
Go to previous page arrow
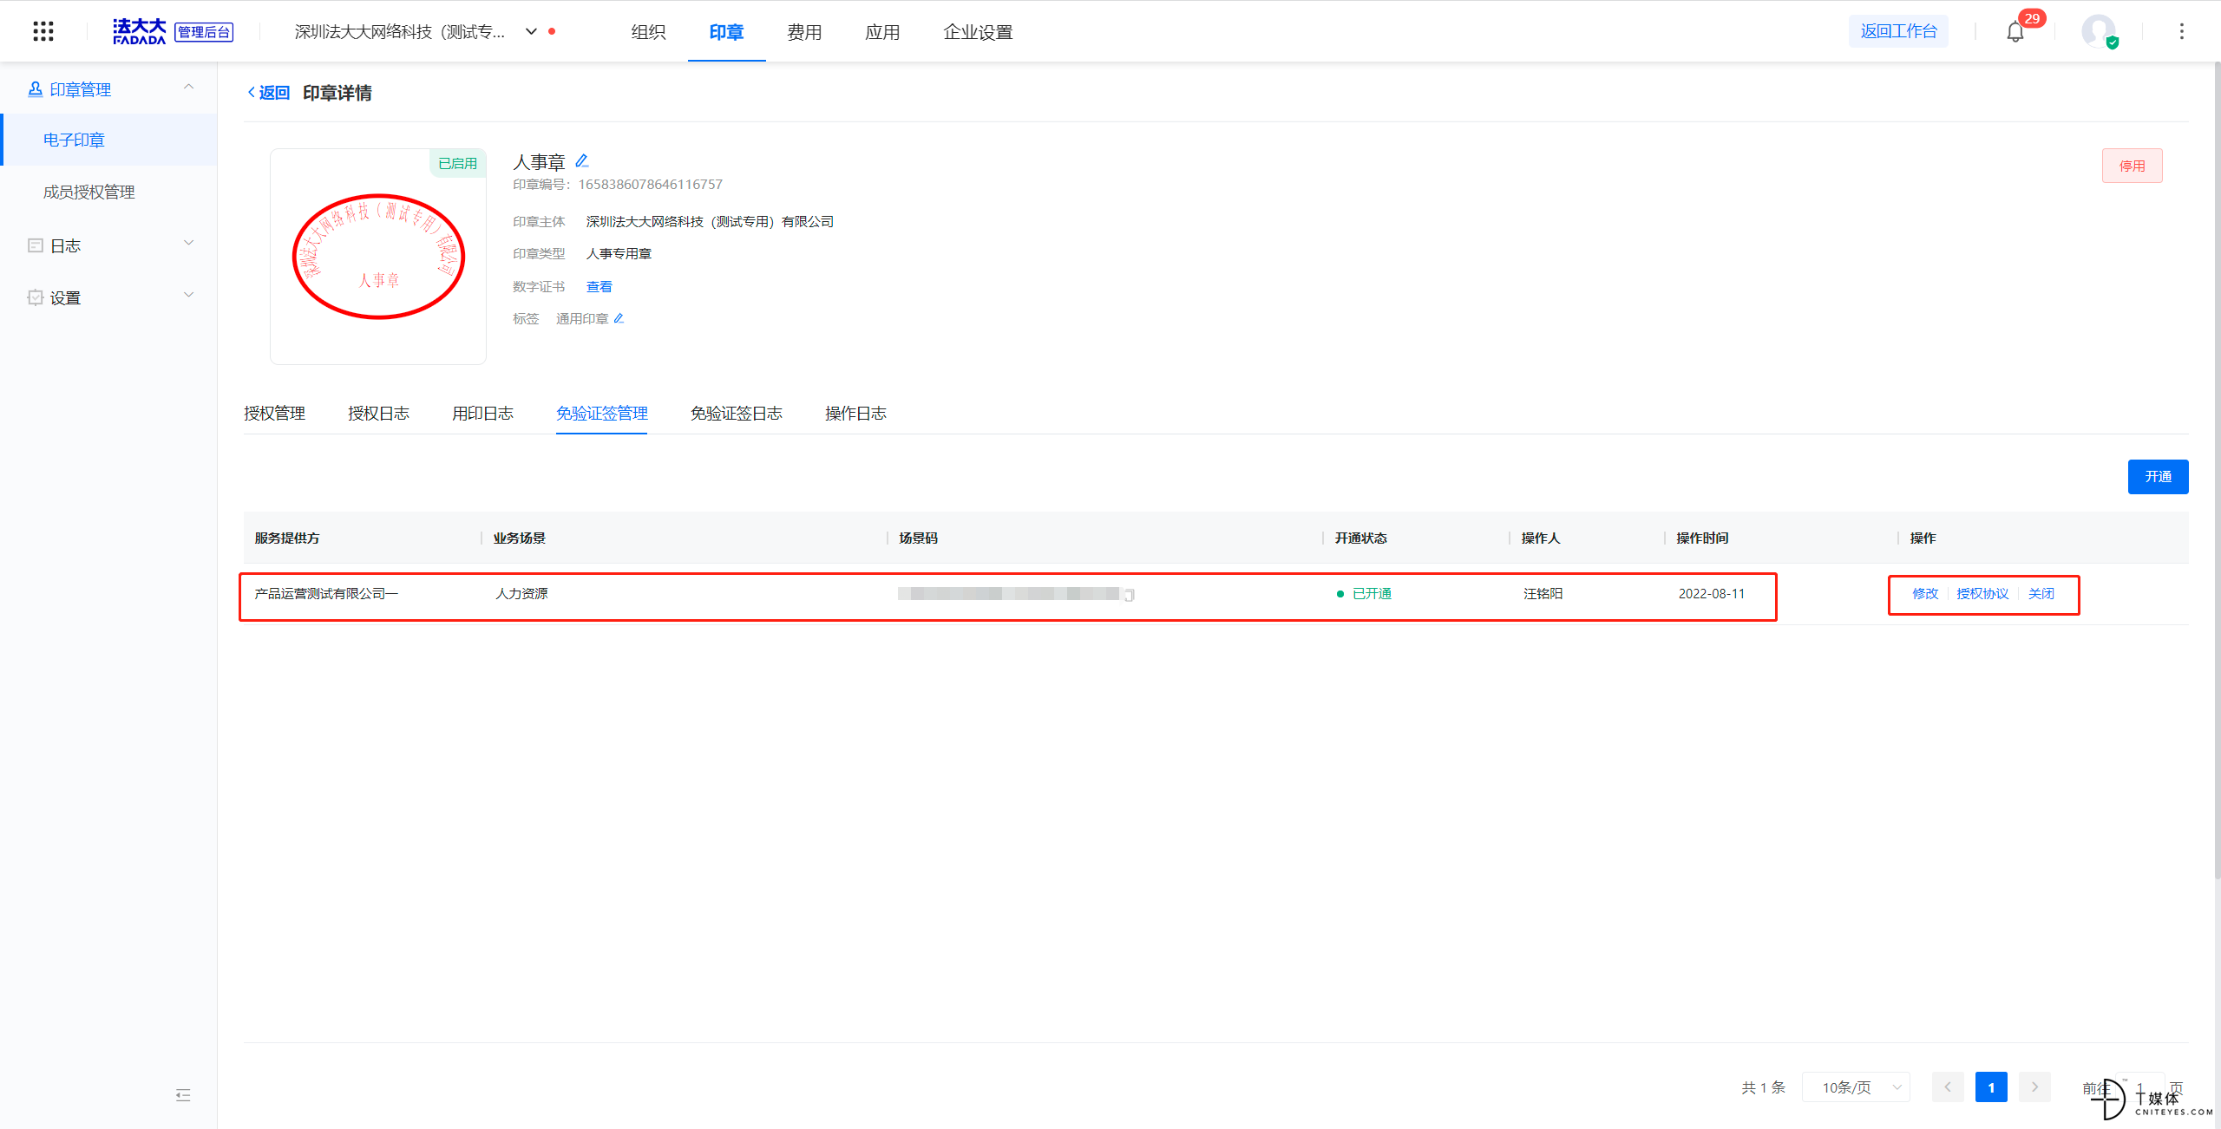[1948, 1087]
